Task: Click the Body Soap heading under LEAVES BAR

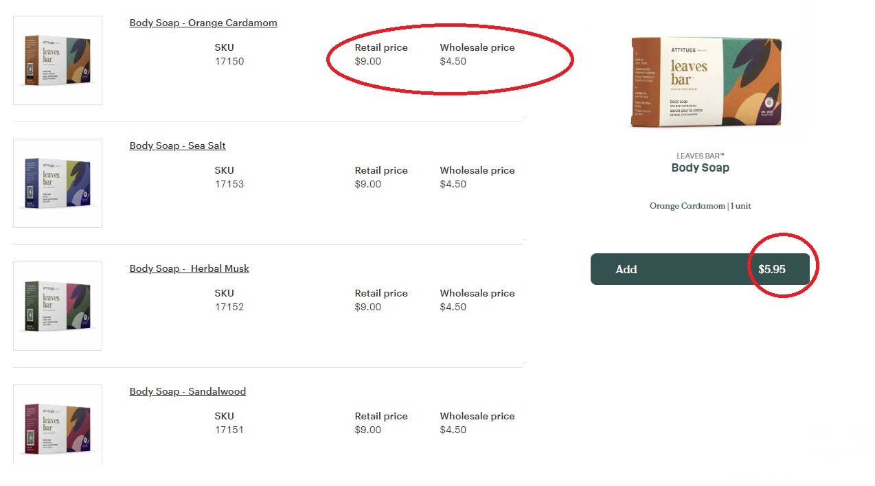Action: click(x=700, y=167)
